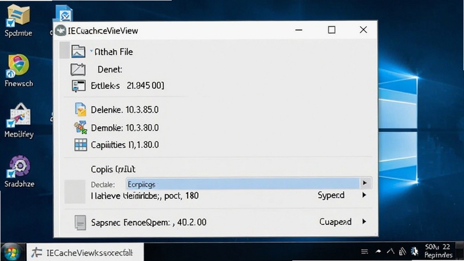
Task: Select the Ertleks 21.845 00 row
Action: (127, 86)
